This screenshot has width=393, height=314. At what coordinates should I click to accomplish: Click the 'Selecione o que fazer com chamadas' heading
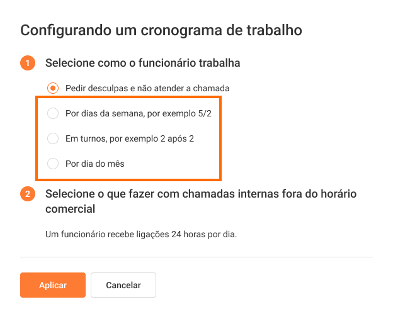click(x=210, y=193)
